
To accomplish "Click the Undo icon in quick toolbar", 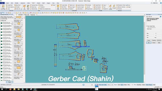I will click(3, 13).
